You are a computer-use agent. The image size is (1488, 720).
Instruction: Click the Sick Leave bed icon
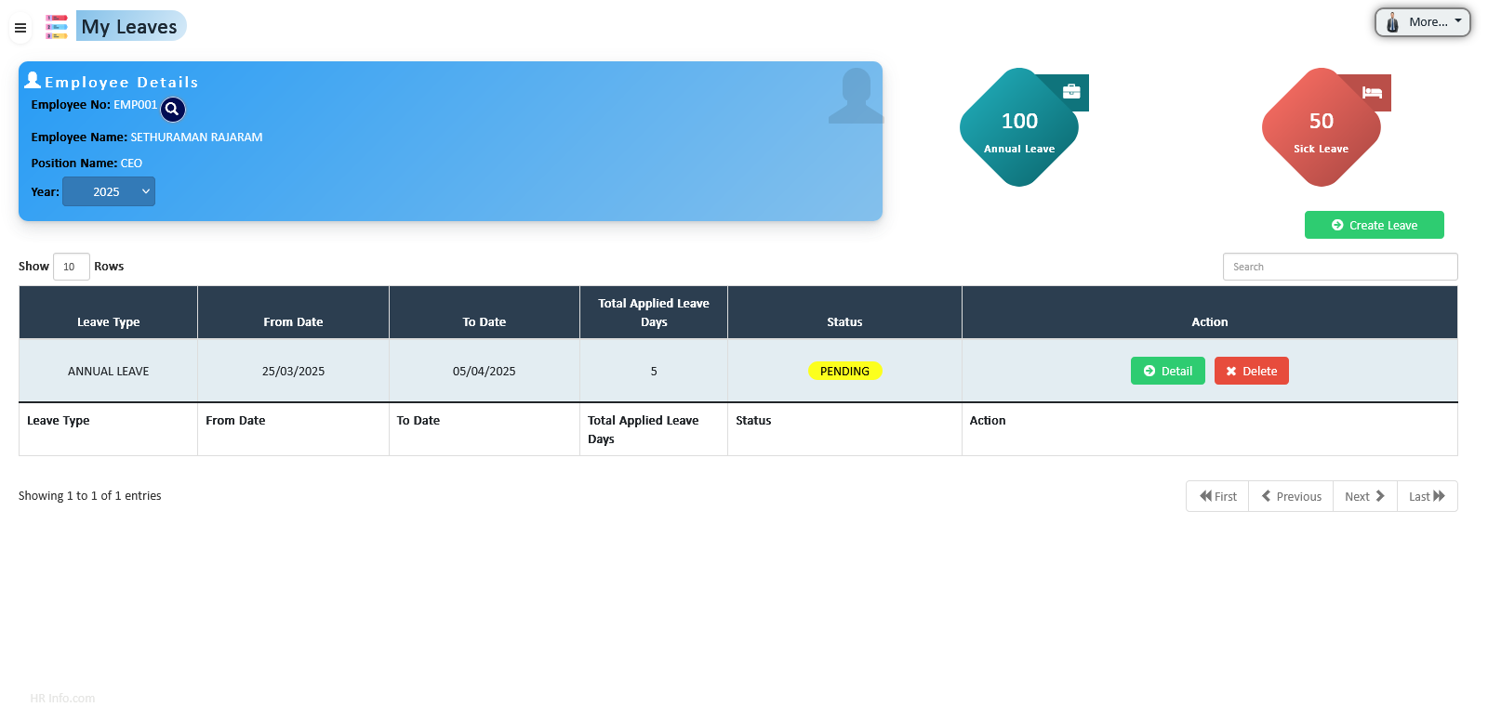1372,93
